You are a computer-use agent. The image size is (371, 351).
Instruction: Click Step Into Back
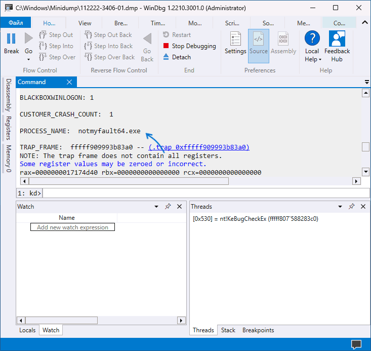click(x=108, y=46)
